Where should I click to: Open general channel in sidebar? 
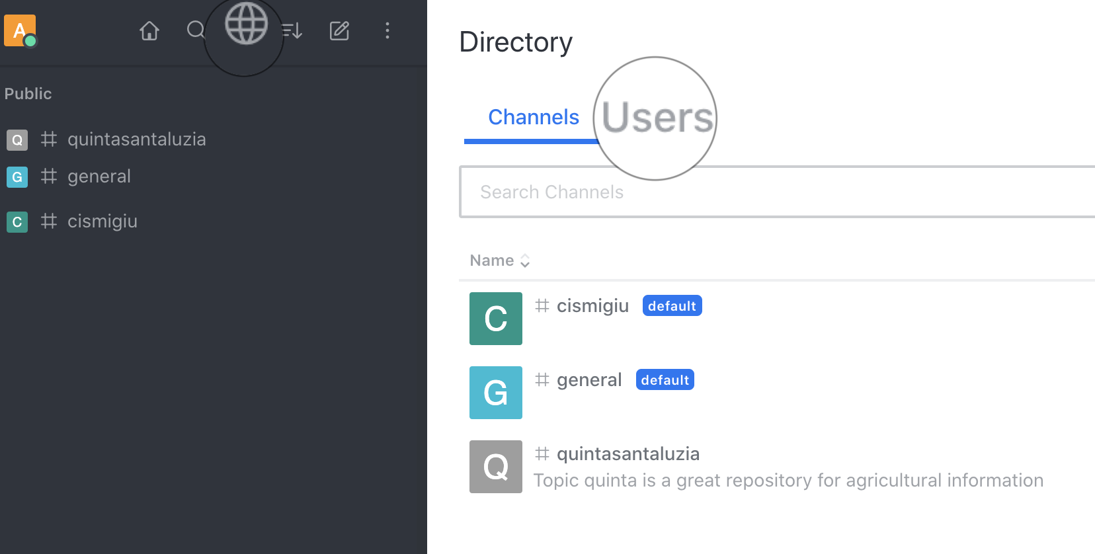(99, 177)
